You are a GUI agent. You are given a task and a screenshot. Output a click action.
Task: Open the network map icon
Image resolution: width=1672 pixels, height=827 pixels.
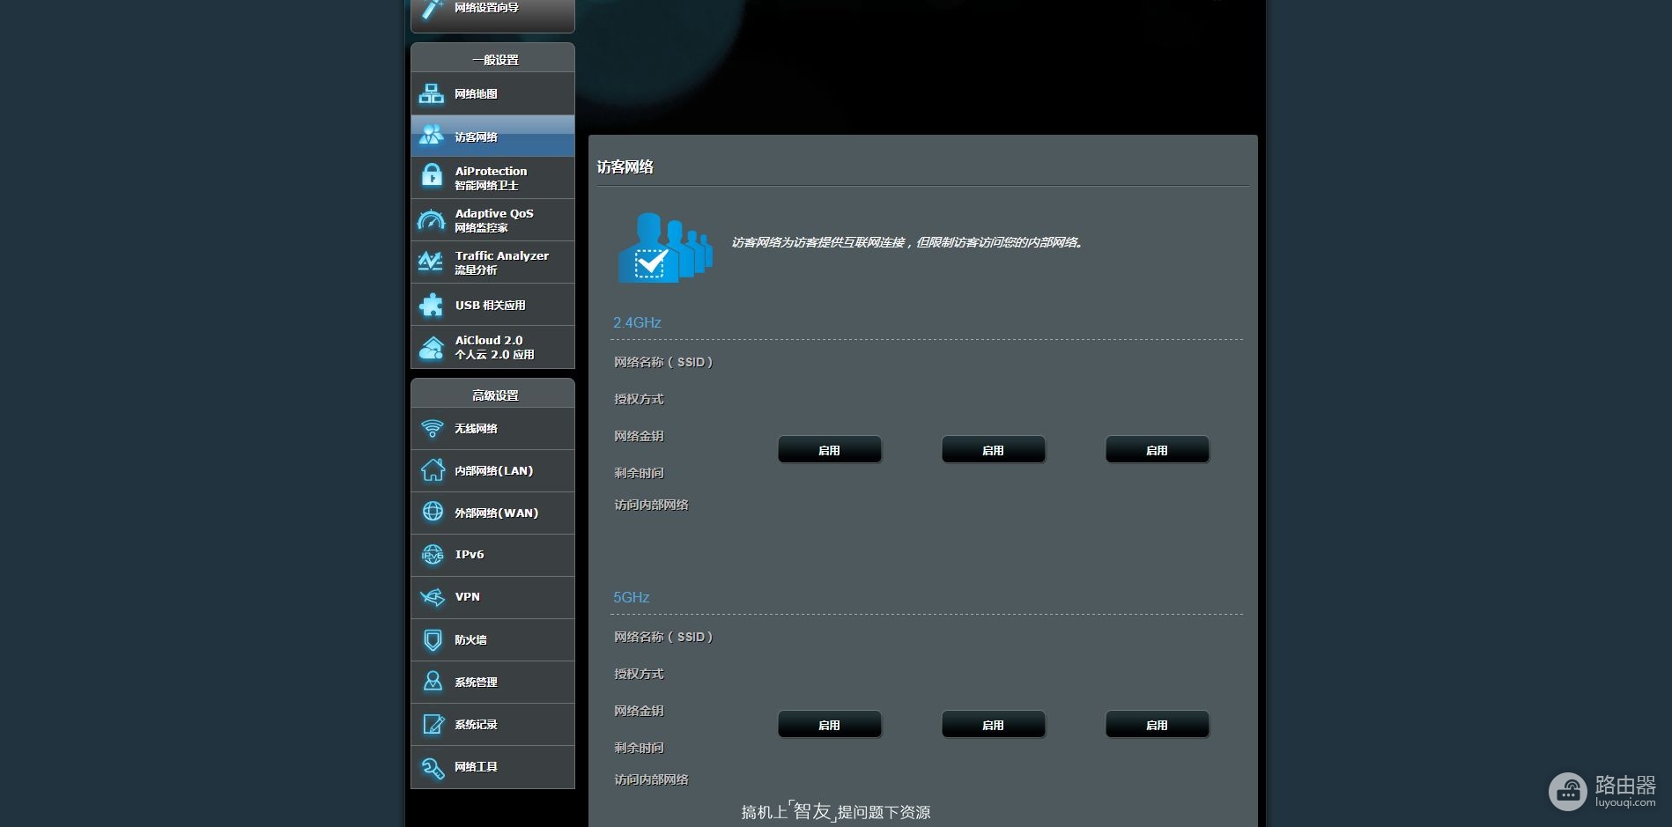click(432, 93)
